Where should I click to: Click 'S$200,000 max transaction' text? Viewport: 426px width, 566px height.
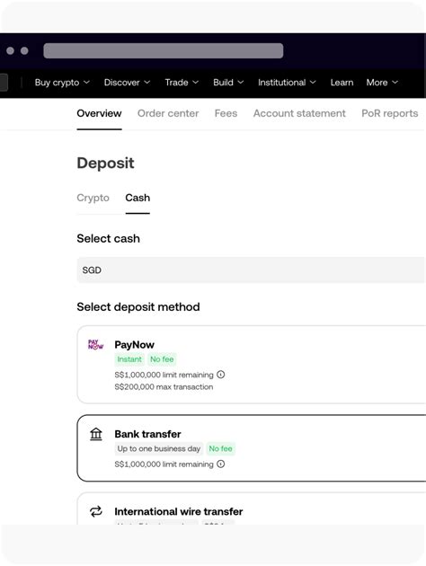tap(164, 386)
